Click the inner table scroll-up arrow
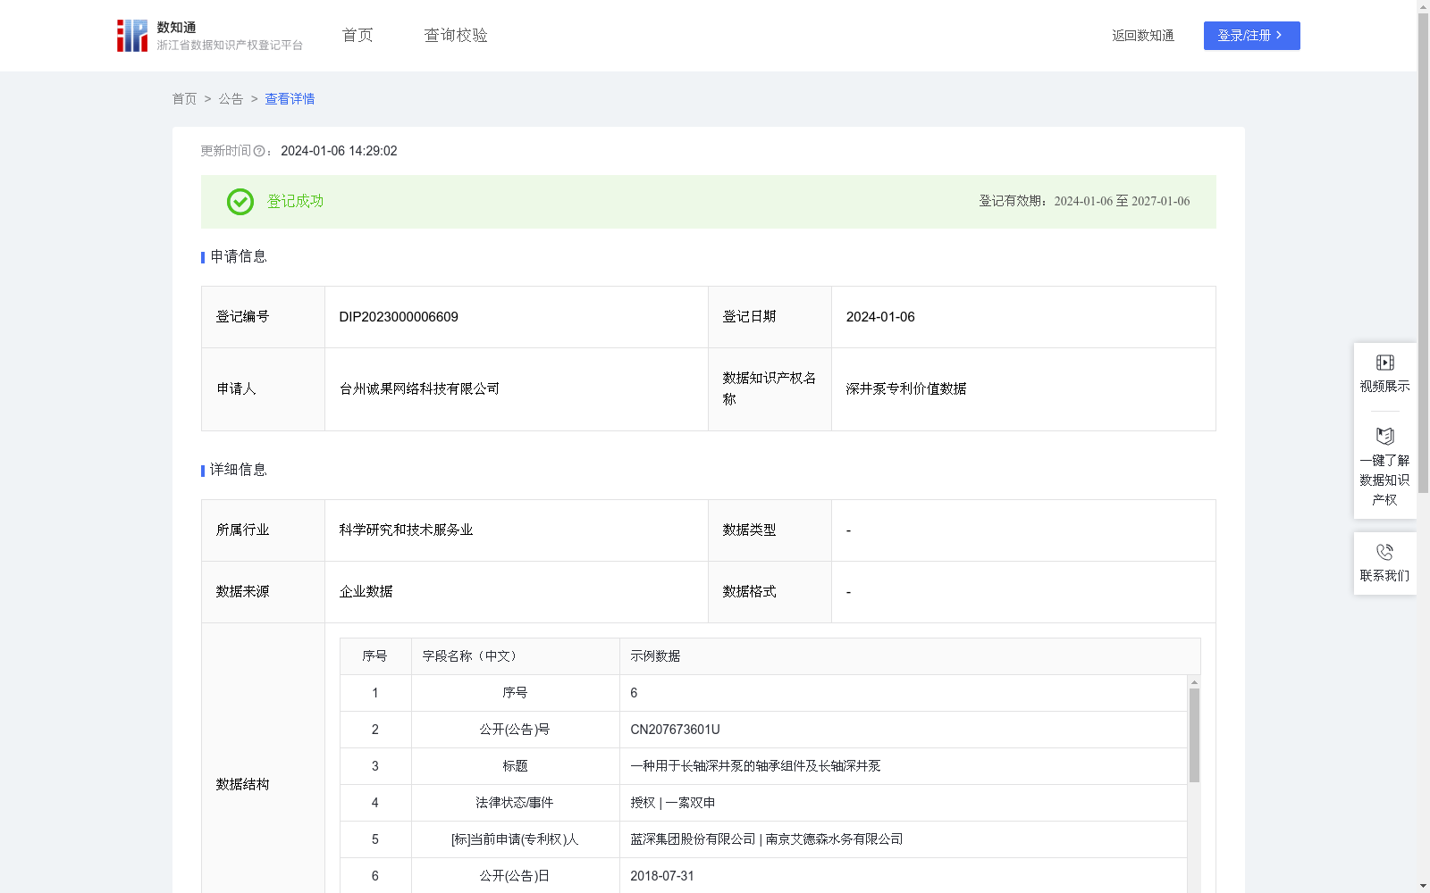Screen dimensions: 1430x893 point(1194,682)
